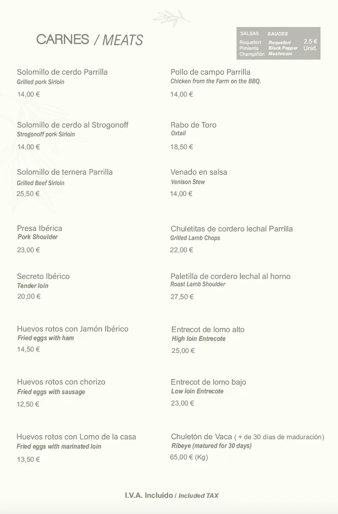Pick the Venado en salsa dish
Screen dimensions: 338x514
[199, 172]
